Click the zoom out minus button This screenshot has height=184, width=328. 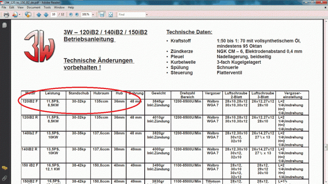pos(71,14)
